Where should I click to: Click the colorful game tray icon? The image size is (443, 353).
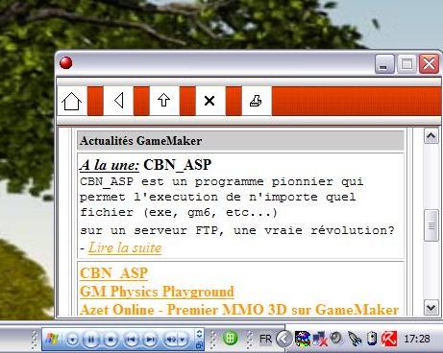303,339
